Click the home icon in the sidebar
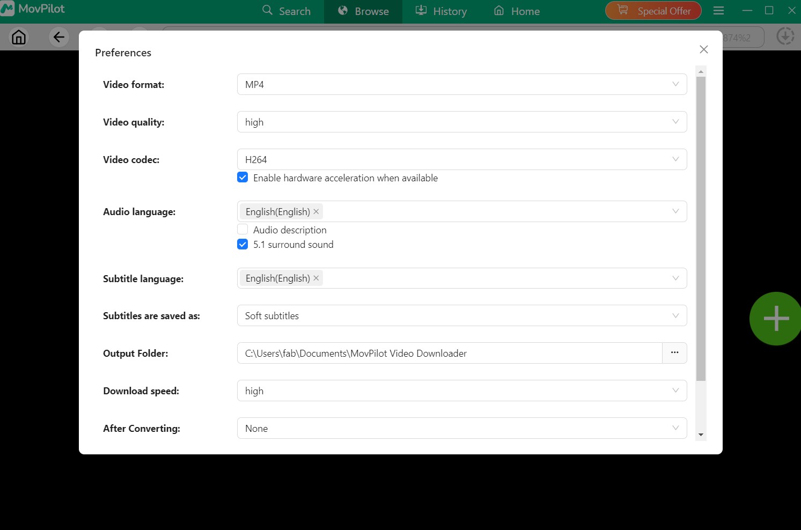Screen dimensions: 801x530 (19, 37)
